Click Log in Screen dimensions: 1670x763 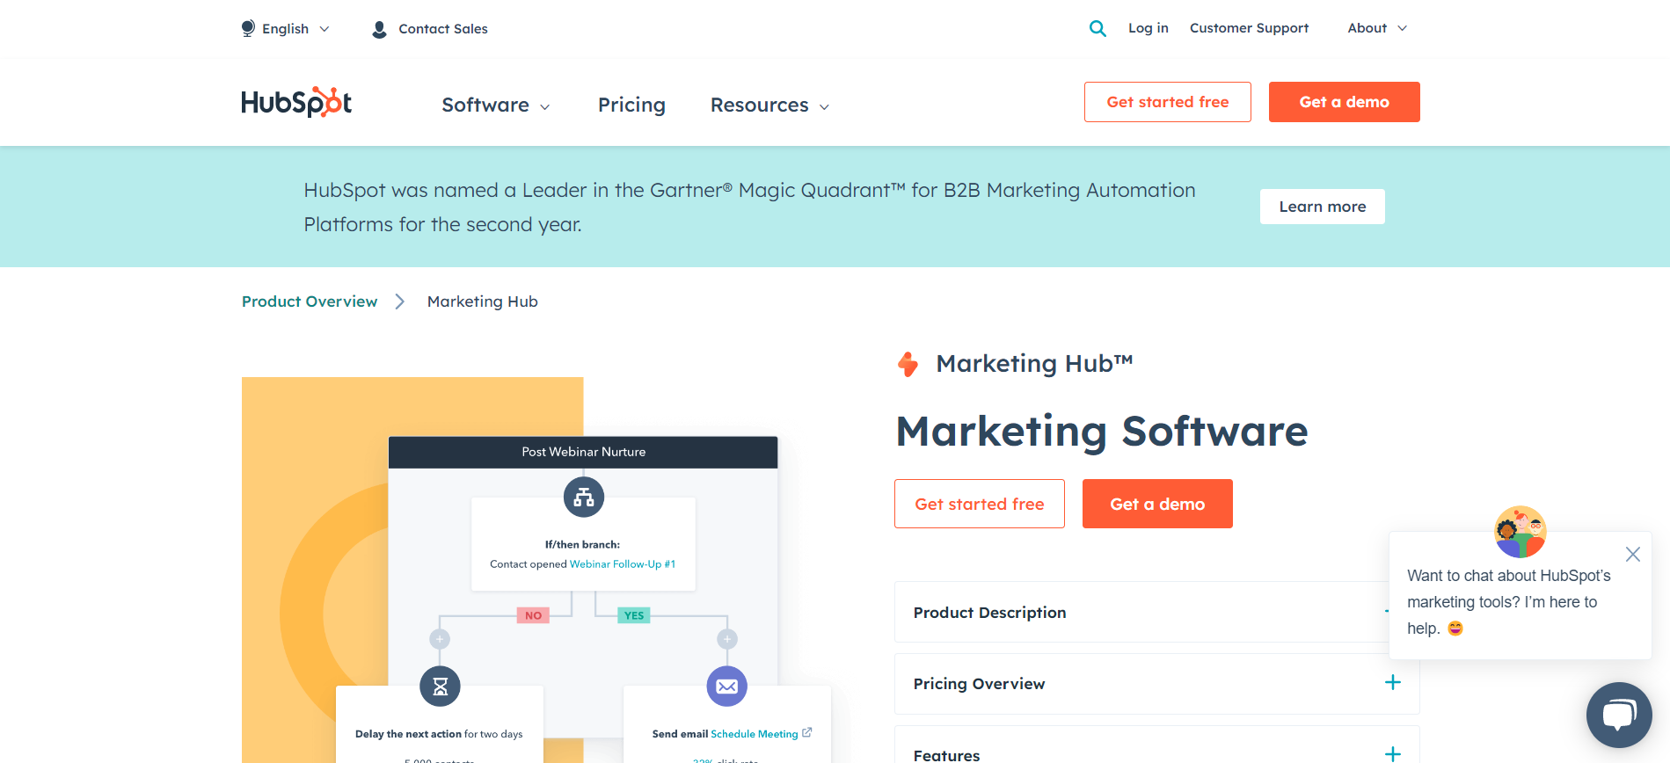coord(1149,28)
